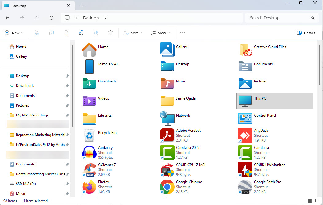Select the Camtasia shortcut without a year
The image size is (323, 205).
245,153
